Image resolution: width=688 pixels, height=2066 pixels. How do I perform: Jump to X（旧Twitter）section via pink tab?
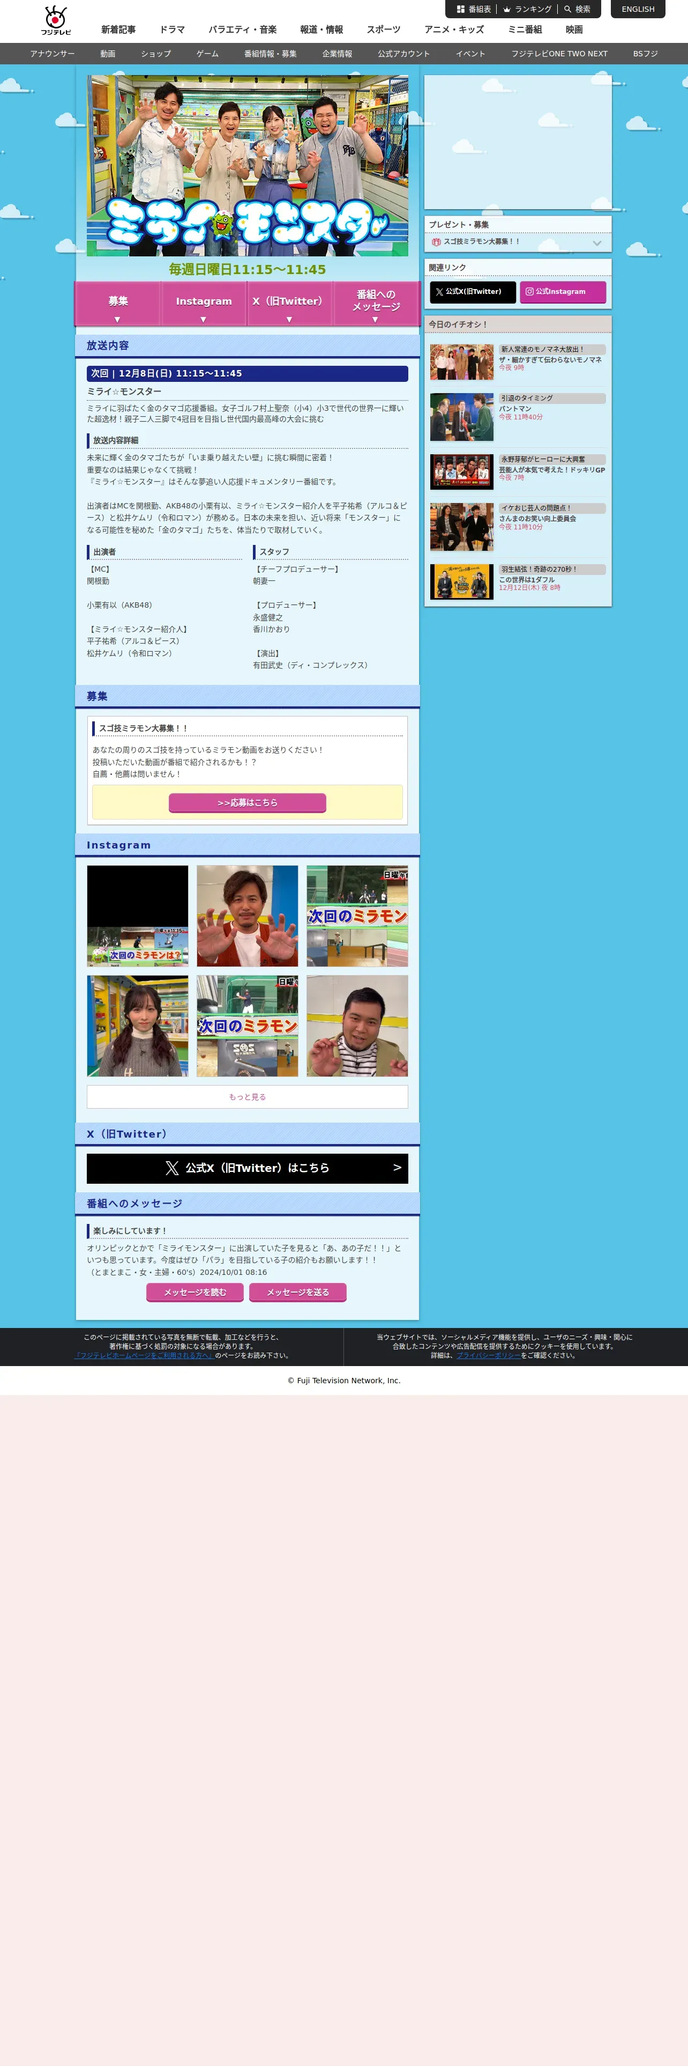pyautogui.click(x=289, y=304)
